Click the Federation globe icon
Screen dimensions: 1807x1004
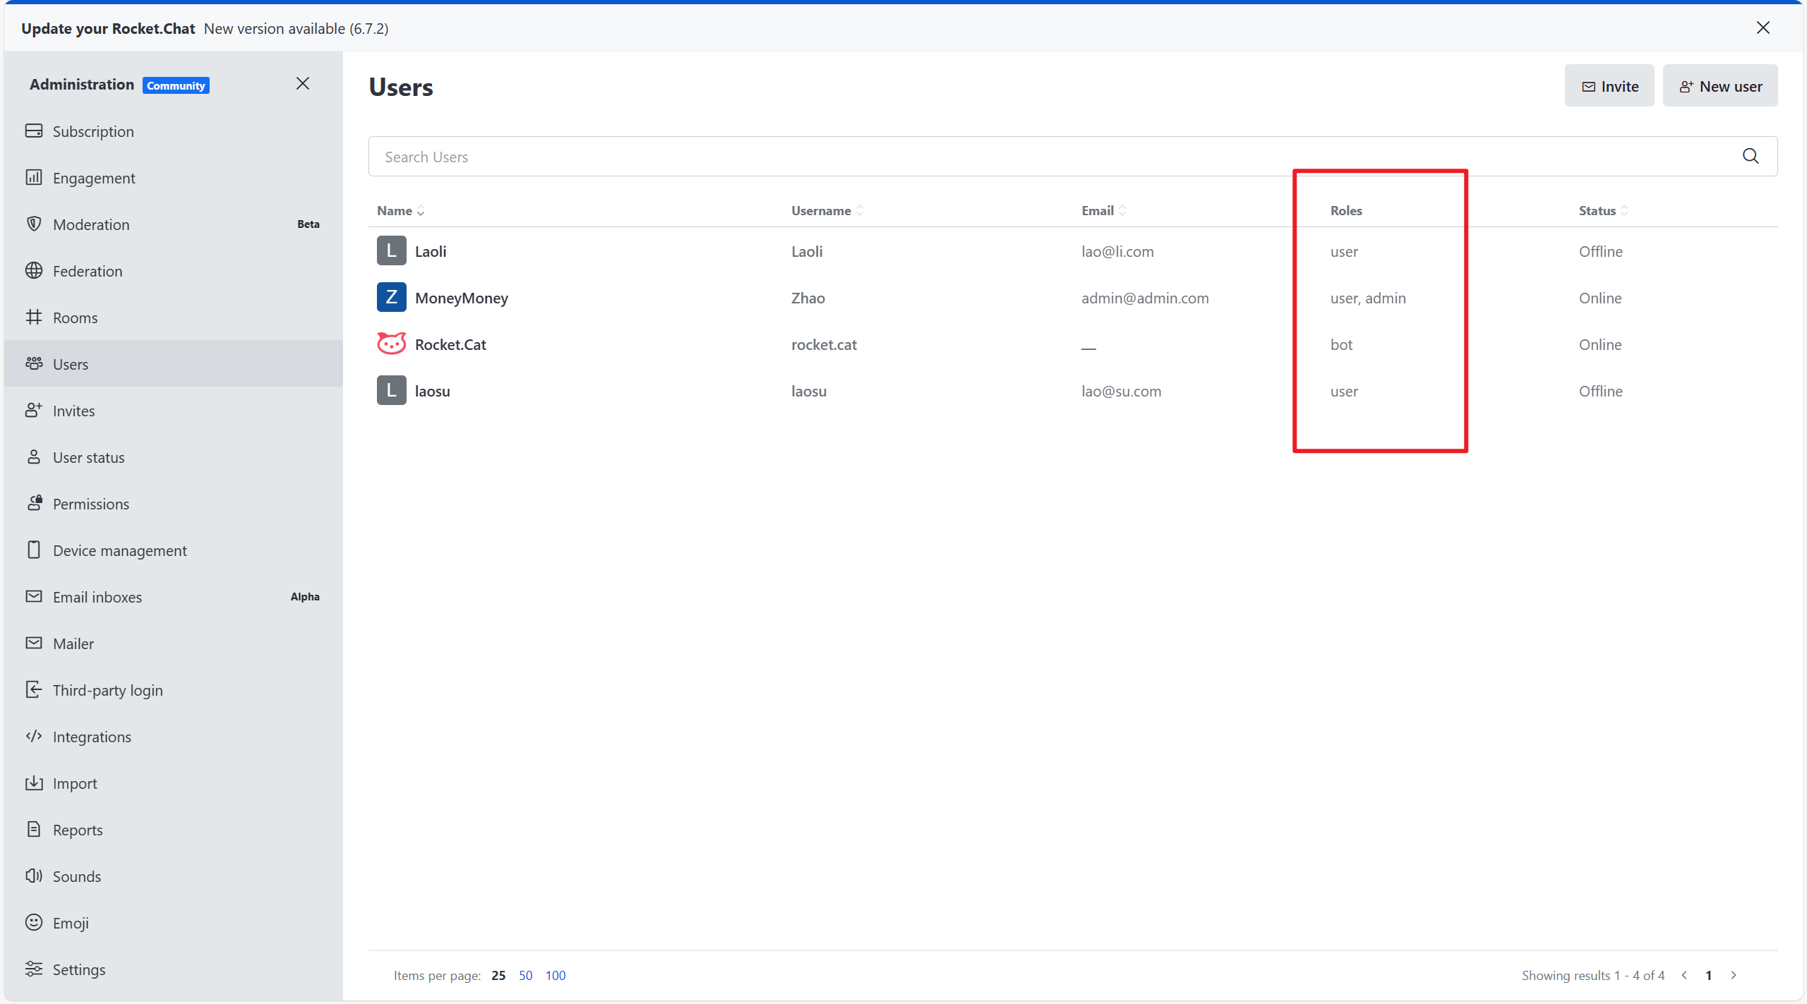pos(34,270)
